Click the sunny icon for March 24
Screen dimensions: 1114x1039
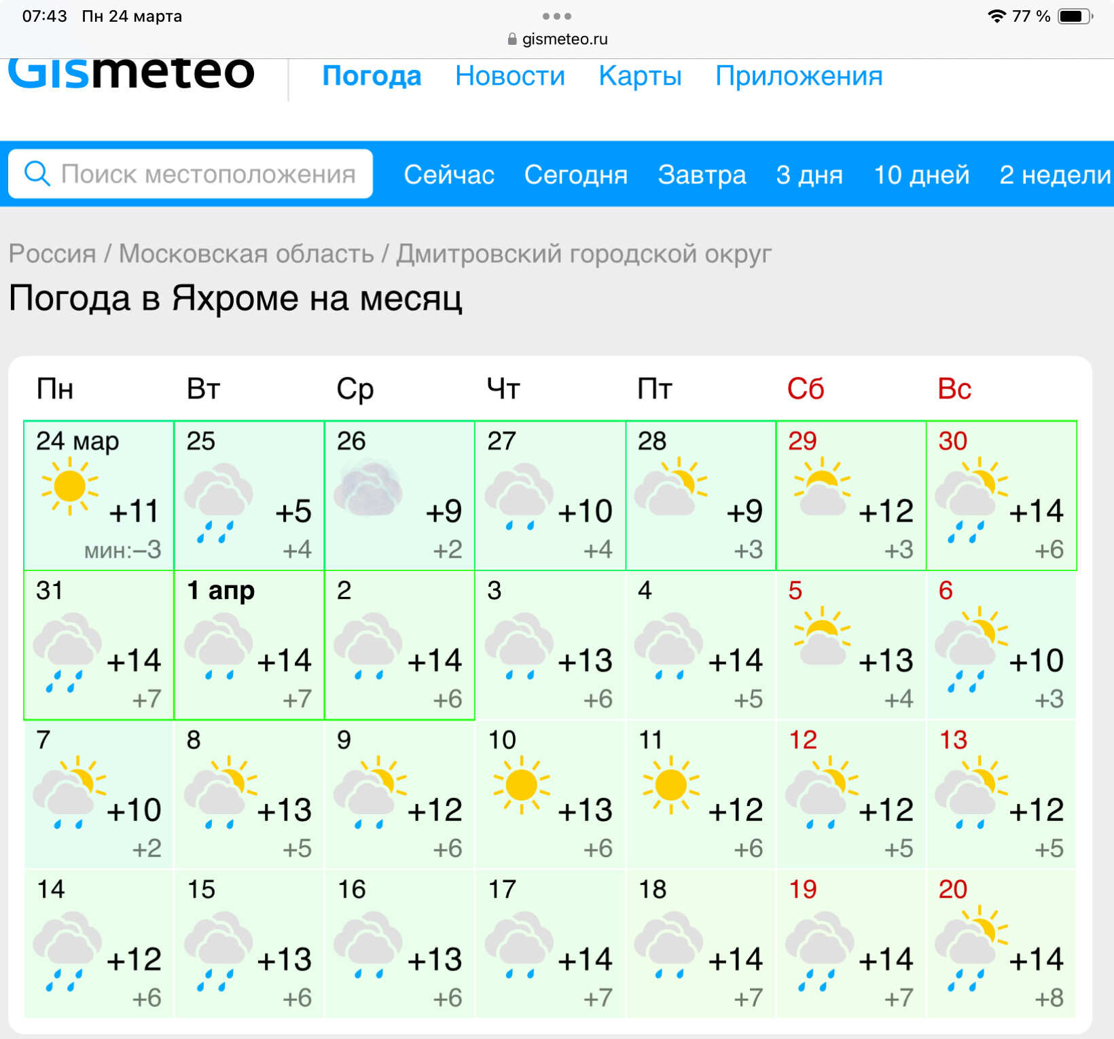pos(70,486)
